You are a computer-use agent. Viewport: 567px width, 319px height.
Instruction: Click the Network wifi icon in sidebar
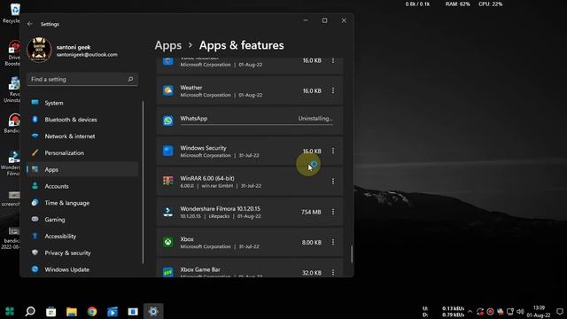tap(35, 136)
